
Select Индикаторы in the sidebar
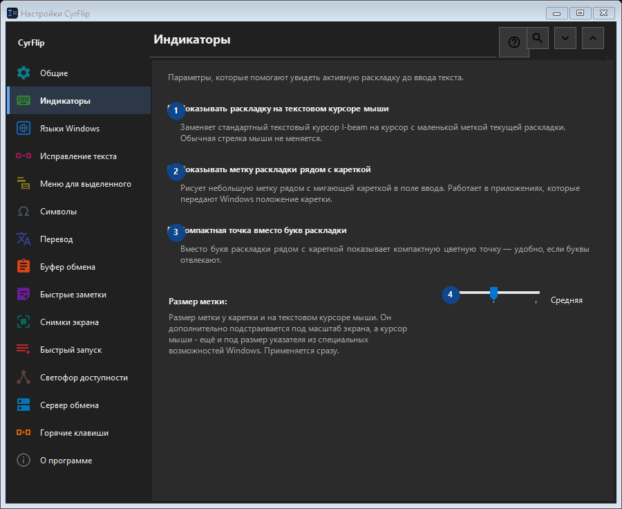[x=79, y=100]
